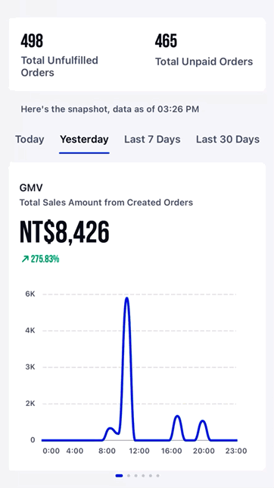Switch to the Today tab
This screenshot has height=488, width=274.
pyautogui.click(x=30, y=139)
